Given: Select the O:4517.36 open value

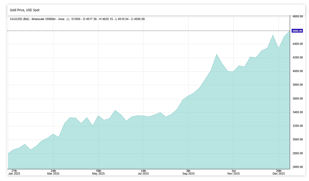Looking at the screenshot, I should click(x=89, y=19).
